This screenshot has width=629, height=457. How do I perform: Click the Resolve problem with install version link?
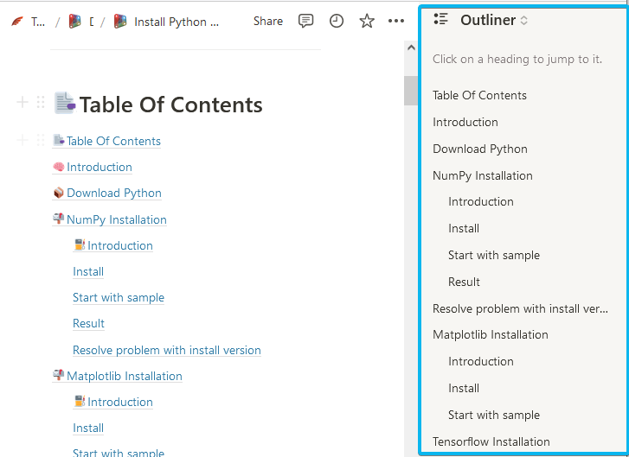[x=166, y=350]
